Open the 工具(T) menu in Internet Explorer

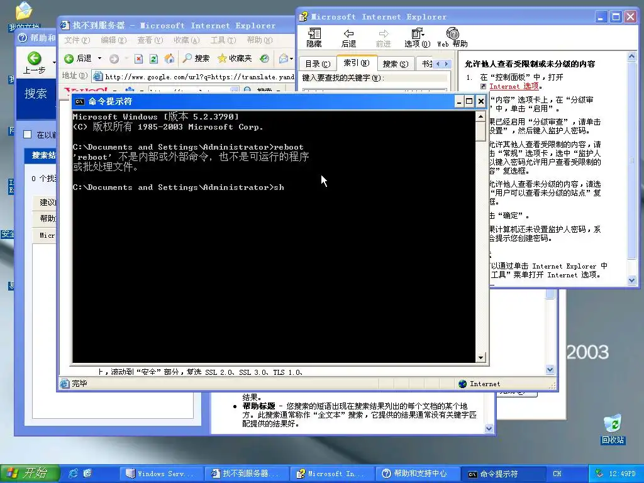223,40
